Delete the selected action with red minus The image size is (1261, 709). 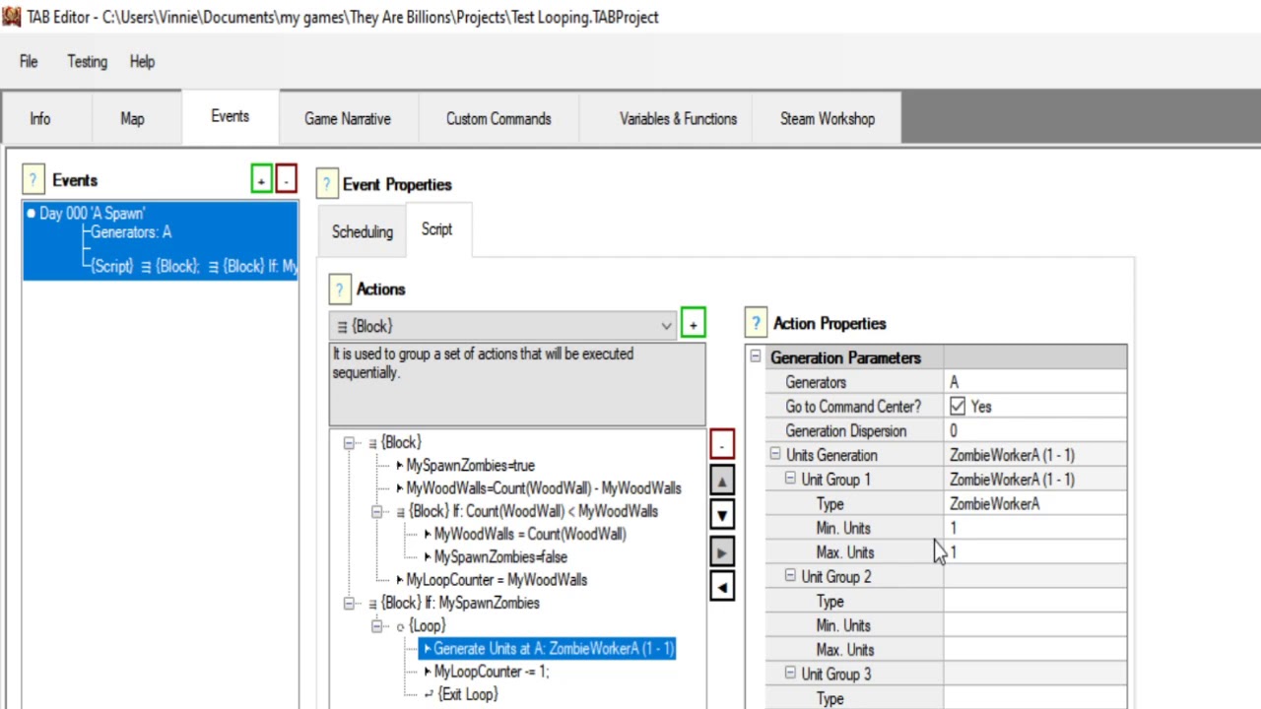click(722, 445)
